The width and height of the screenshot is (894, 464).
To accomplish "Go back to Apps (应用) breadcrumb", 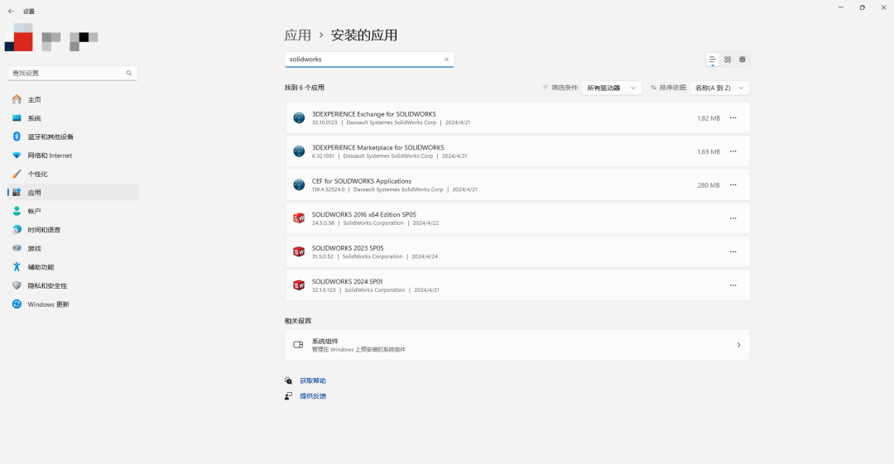I will (298, 36).
